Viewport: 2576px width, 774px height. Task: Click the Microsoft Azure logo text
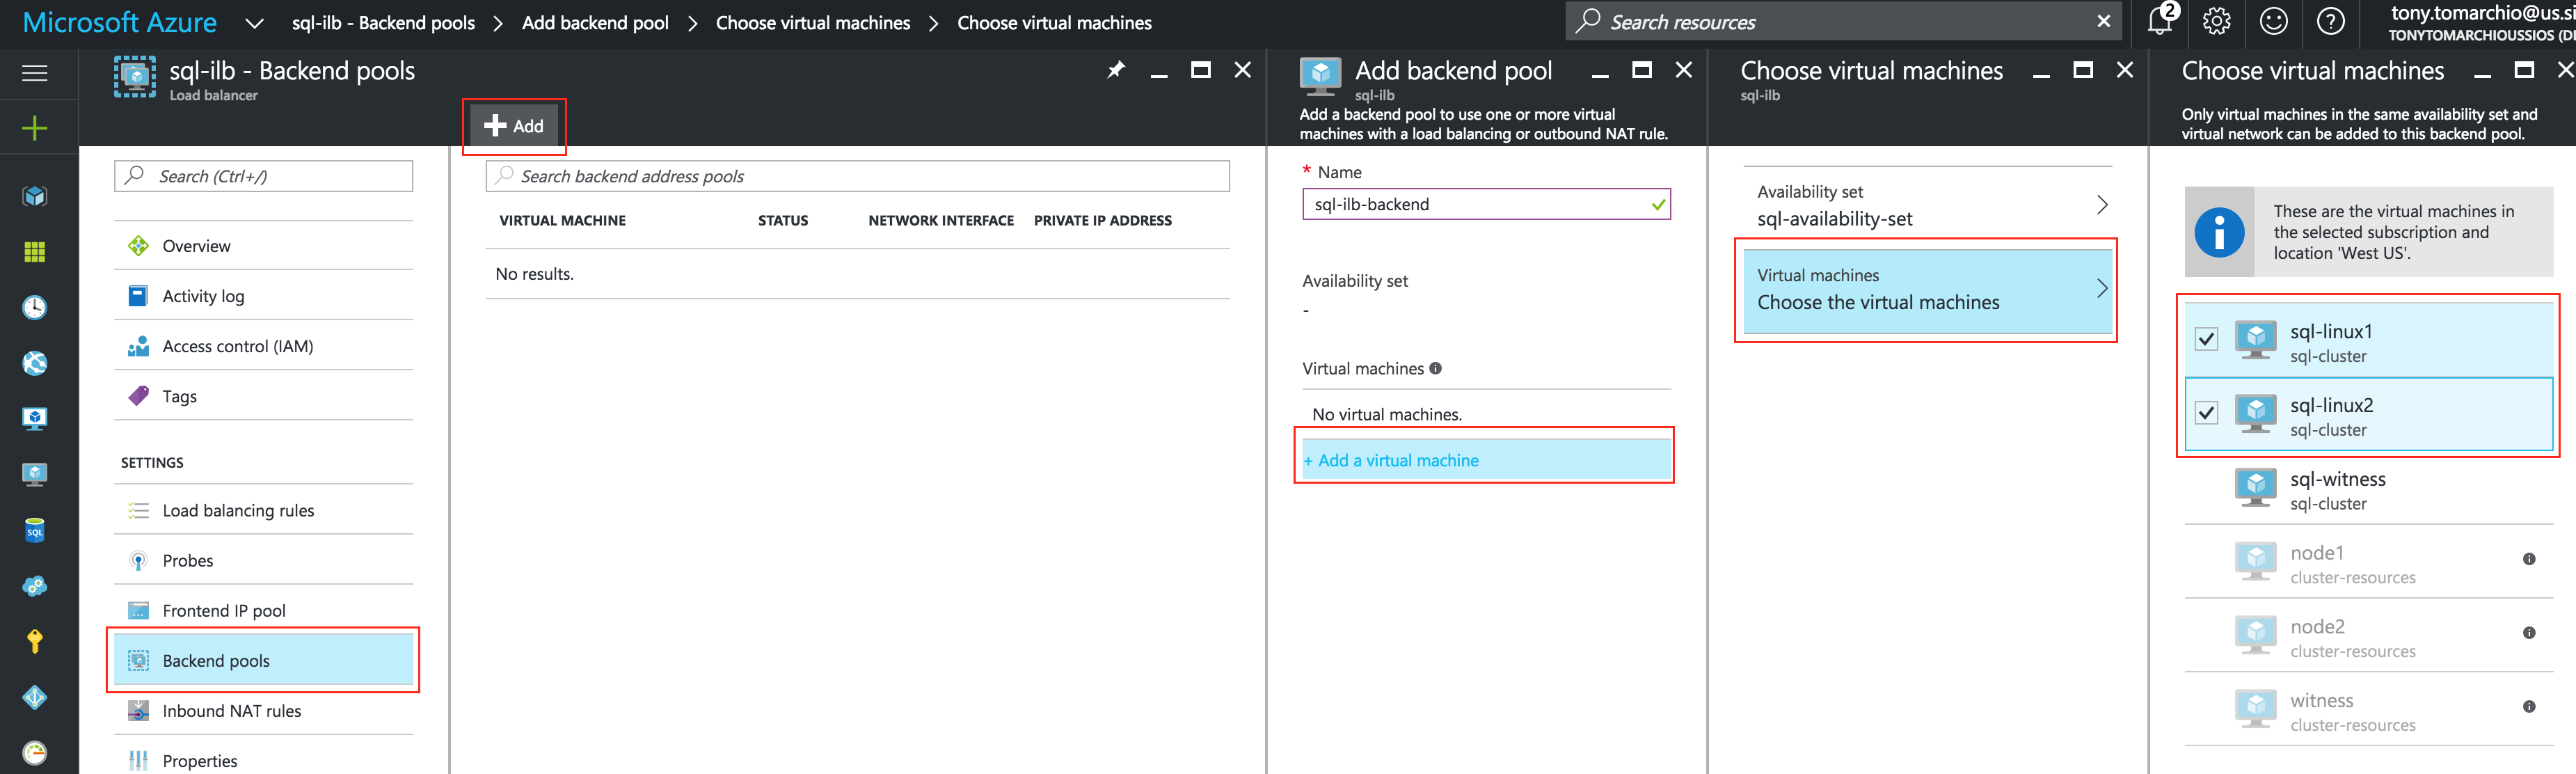click(x=119, y=22)
